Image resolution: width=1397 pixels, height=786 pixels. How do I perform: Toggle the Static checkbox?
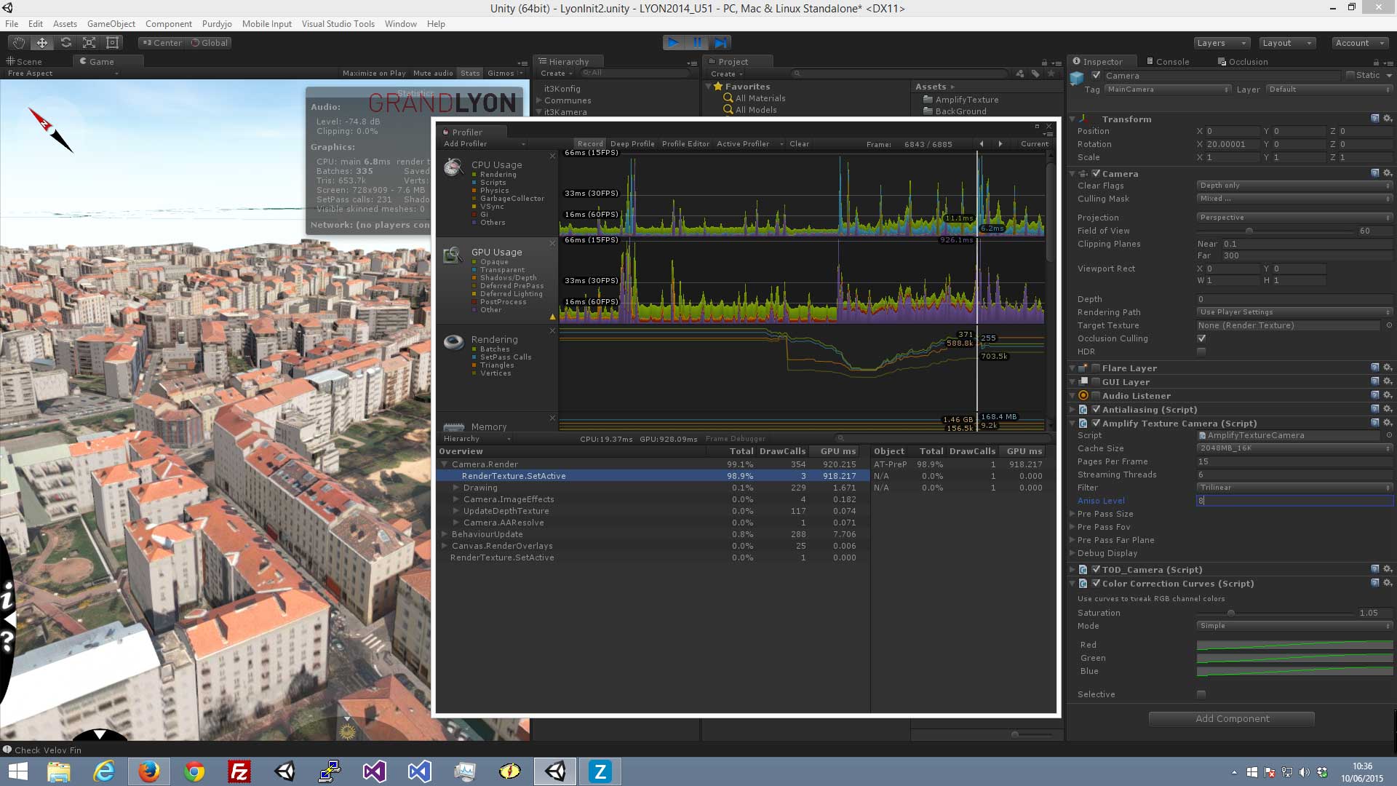(x=1350, y=76)
